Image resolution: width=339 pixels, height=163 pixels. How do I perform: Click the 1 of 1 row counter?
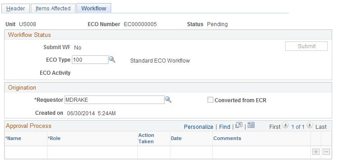(298, 127)
